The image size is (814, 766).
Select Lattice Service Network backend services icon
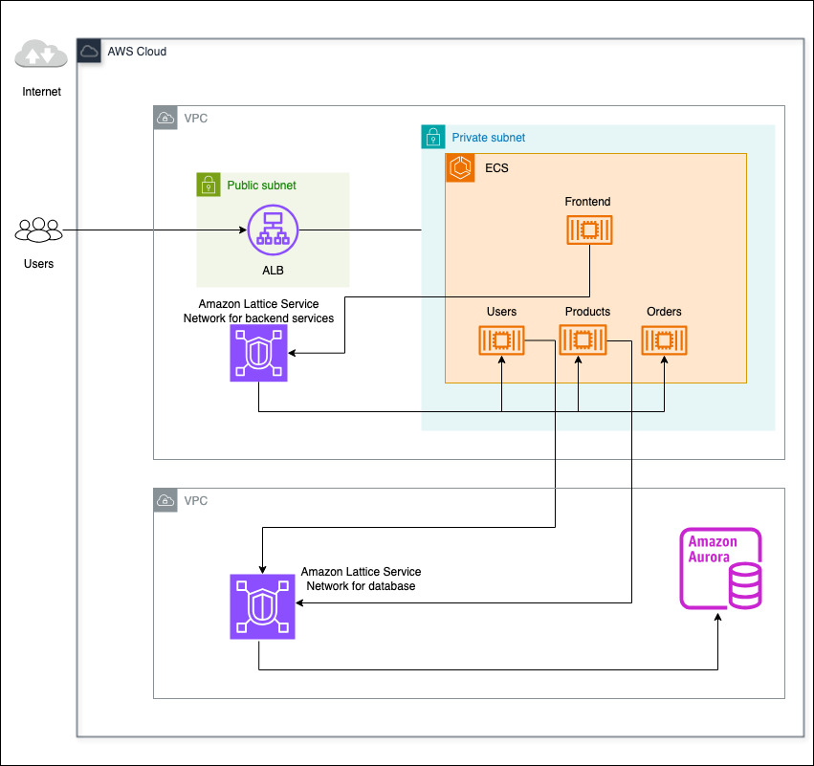(x=258, y=353)
